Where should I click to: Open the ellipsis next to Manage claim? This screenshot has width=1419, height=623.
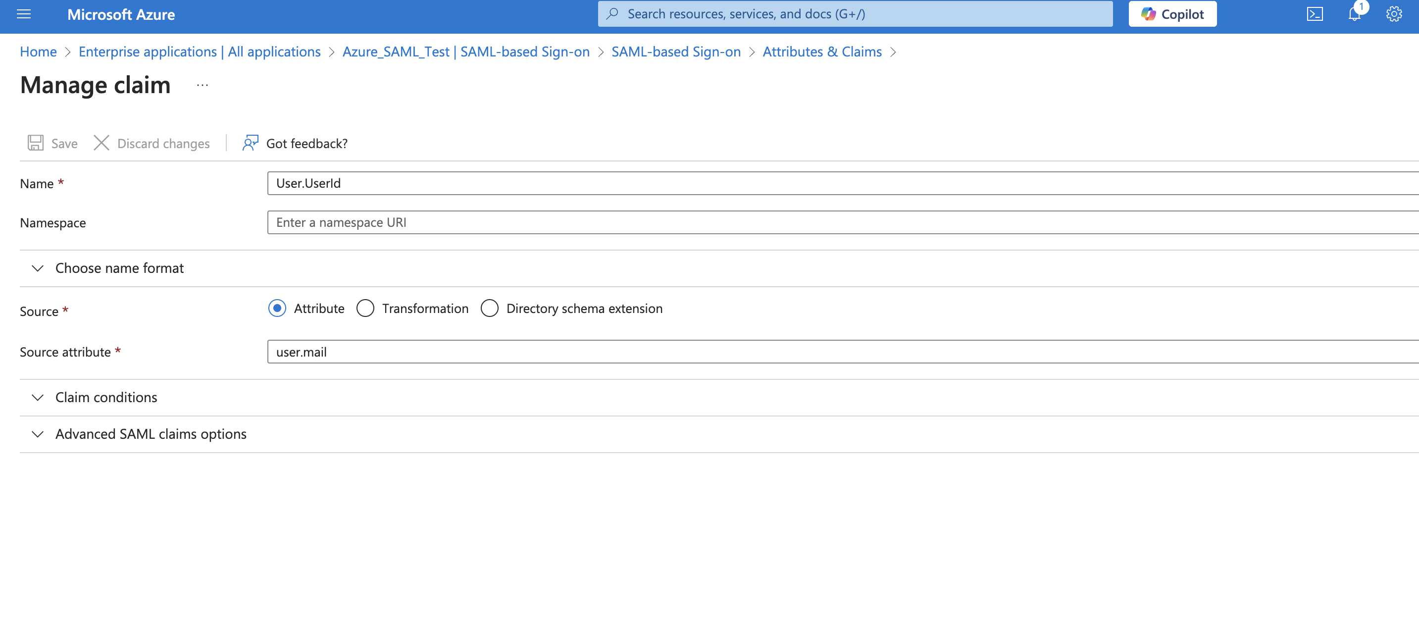[202, 85]
